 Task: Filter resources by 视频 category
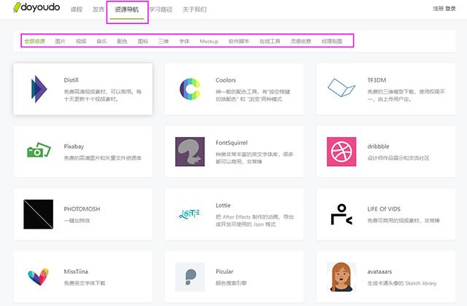pyautogui.click(x=81, y=41)
